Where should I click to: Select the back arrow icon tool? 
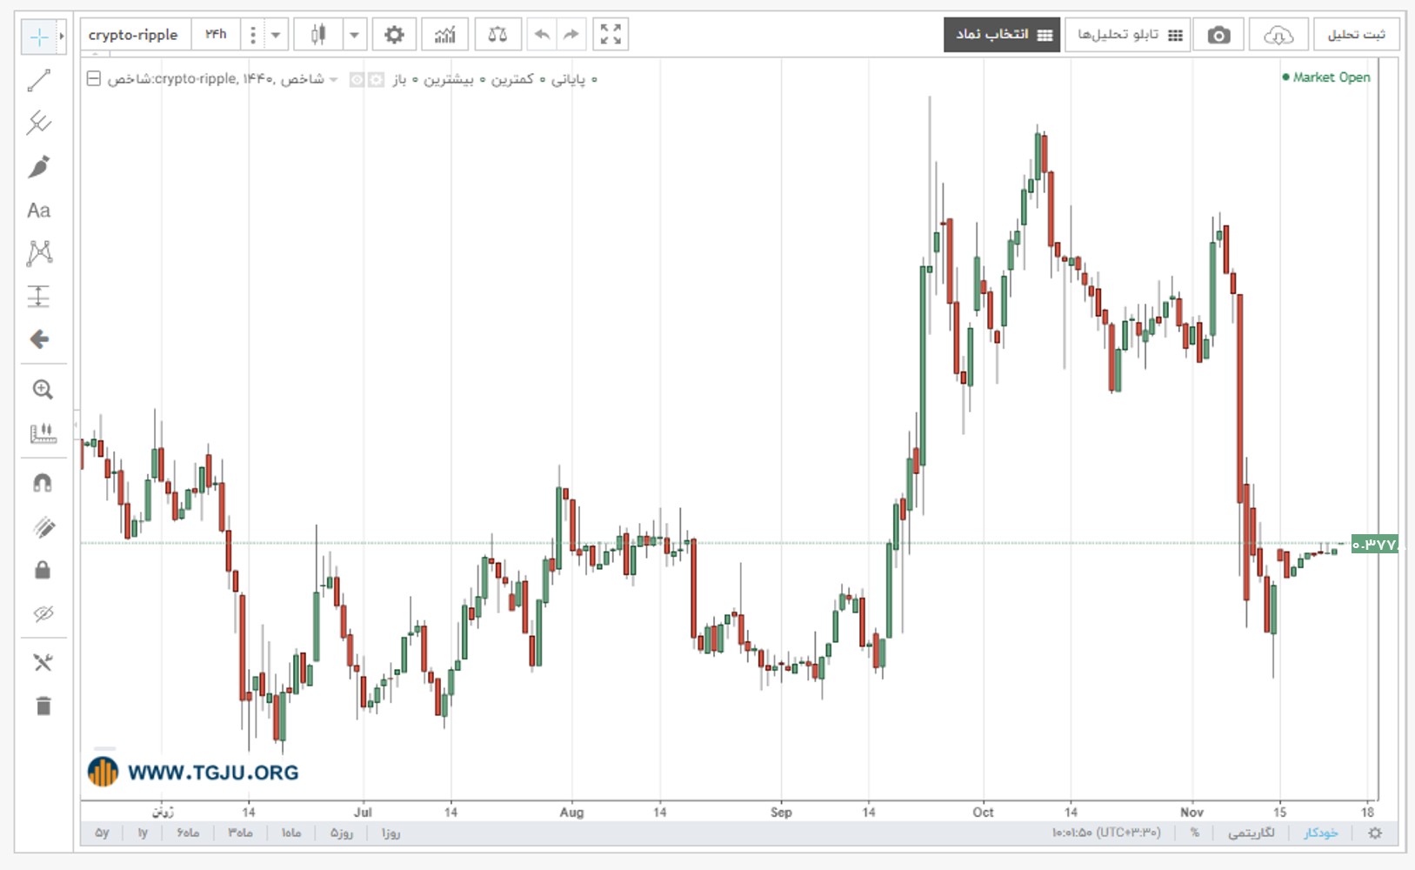[39, 339]
